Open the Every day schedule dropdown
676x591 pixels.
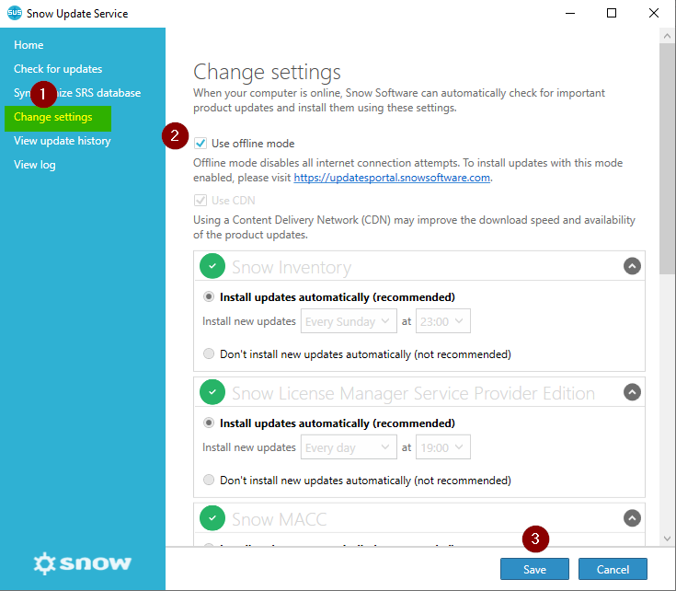(x=349, y=447)
